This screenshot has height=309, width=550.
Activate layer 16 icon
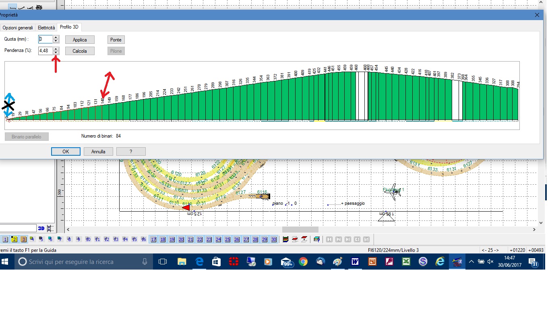143,239
